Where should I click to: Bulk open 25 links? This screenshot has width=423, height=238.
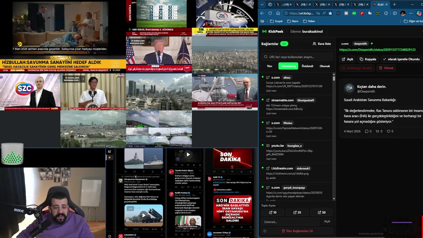297,213
